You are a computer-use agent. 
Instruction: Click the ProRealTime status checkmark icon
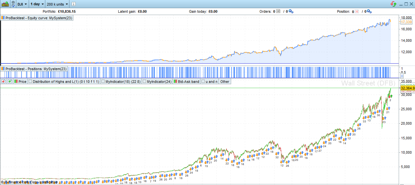(x=13, y=4)
